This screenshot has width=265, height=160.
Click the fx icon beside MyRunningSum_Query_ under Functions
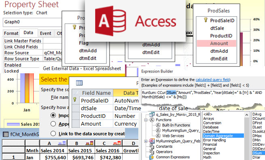pyautogui.click(x=158, y=130)
